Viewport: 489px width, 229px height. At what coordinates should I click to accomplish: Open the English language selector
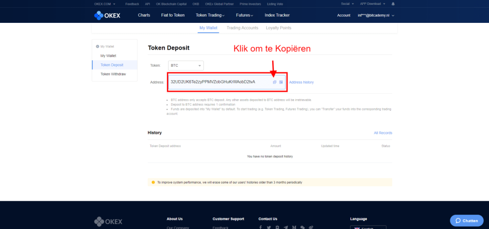pos(368,228)
